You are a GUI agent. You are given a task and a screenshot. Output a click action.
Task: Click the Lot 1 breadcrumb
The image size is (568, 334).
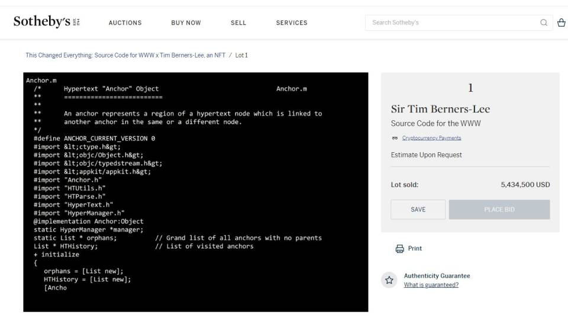(x=241, y=55)
